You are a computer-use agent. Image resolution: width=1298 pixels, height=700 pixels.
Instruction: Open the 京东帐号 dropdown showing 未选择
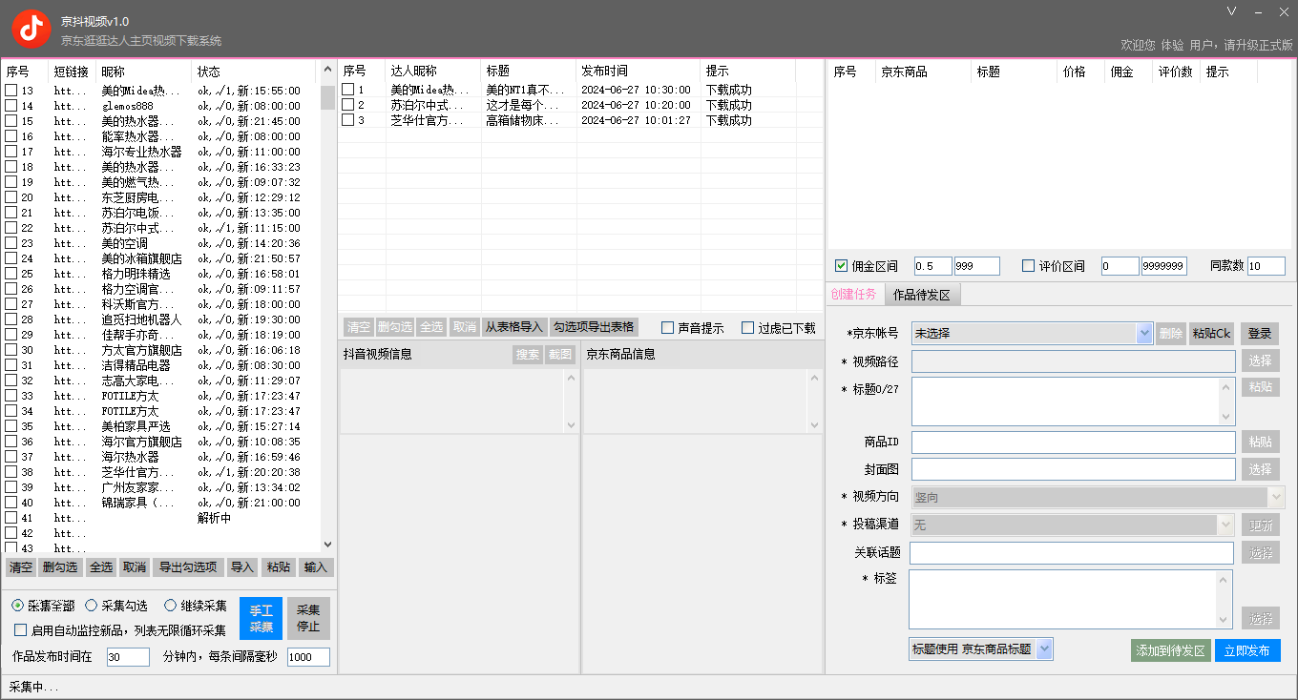point(1032,334)
